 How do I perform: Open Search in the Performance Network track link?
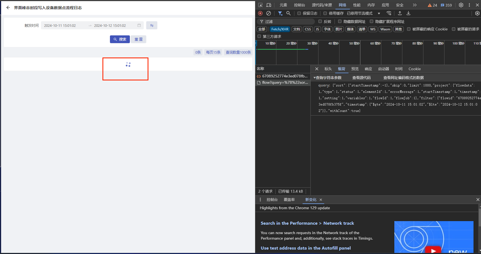tap(307, 223)
